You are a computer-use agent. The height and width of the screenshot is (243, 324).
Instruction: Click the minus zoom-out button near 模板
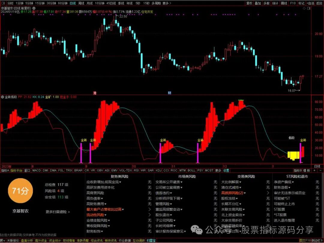(320, 170)
